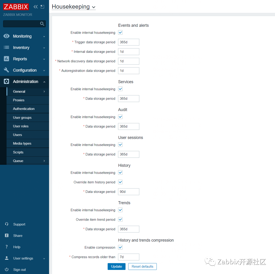Toggle Audit internal housekeeping checkbox
275x274 pixels.
[x=120, y=117]
